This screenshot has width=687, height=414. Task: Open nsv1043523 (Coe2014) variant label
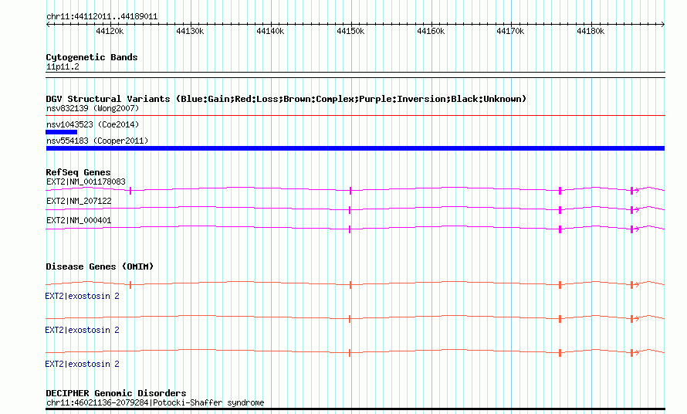(93, 124)
